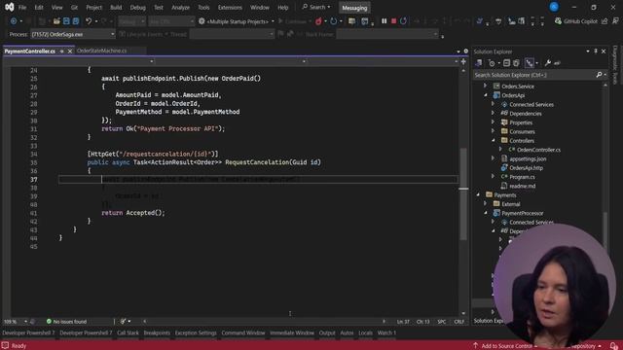Save all files with the double-disk icon
Viewport: 623px width, 350px height.
(76, 21)
